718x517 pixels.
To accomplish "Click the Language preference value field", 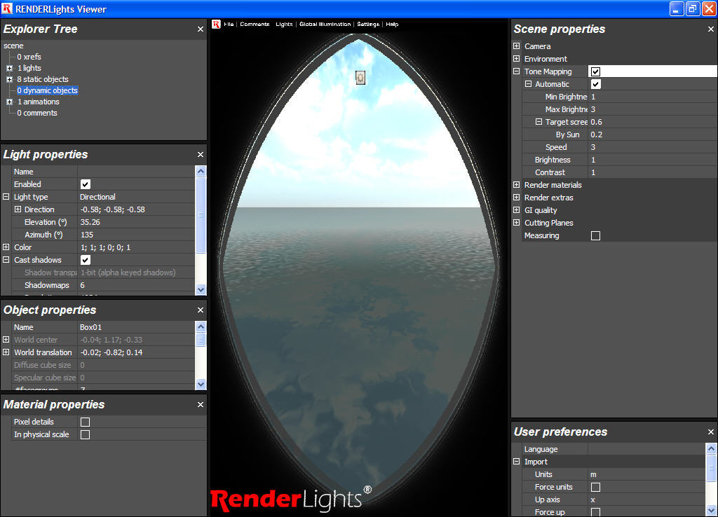I will coord(646,449).
